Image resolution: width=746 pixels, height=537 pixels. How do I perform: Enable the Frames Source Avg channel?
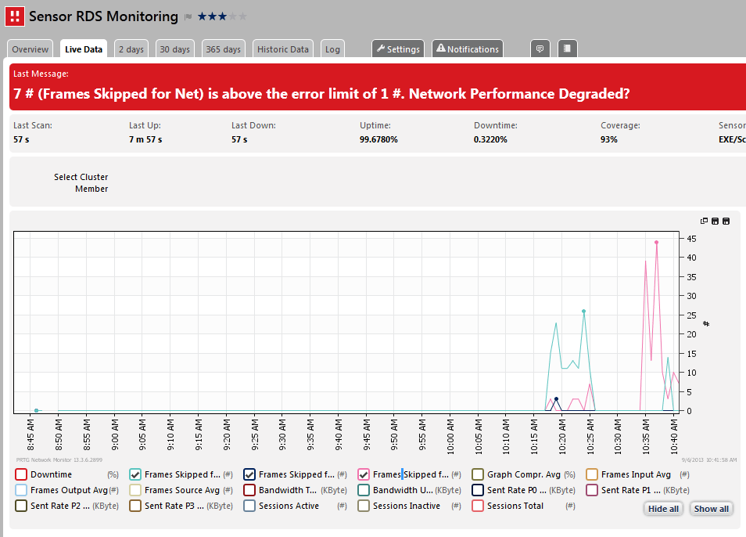coord(135,490)
